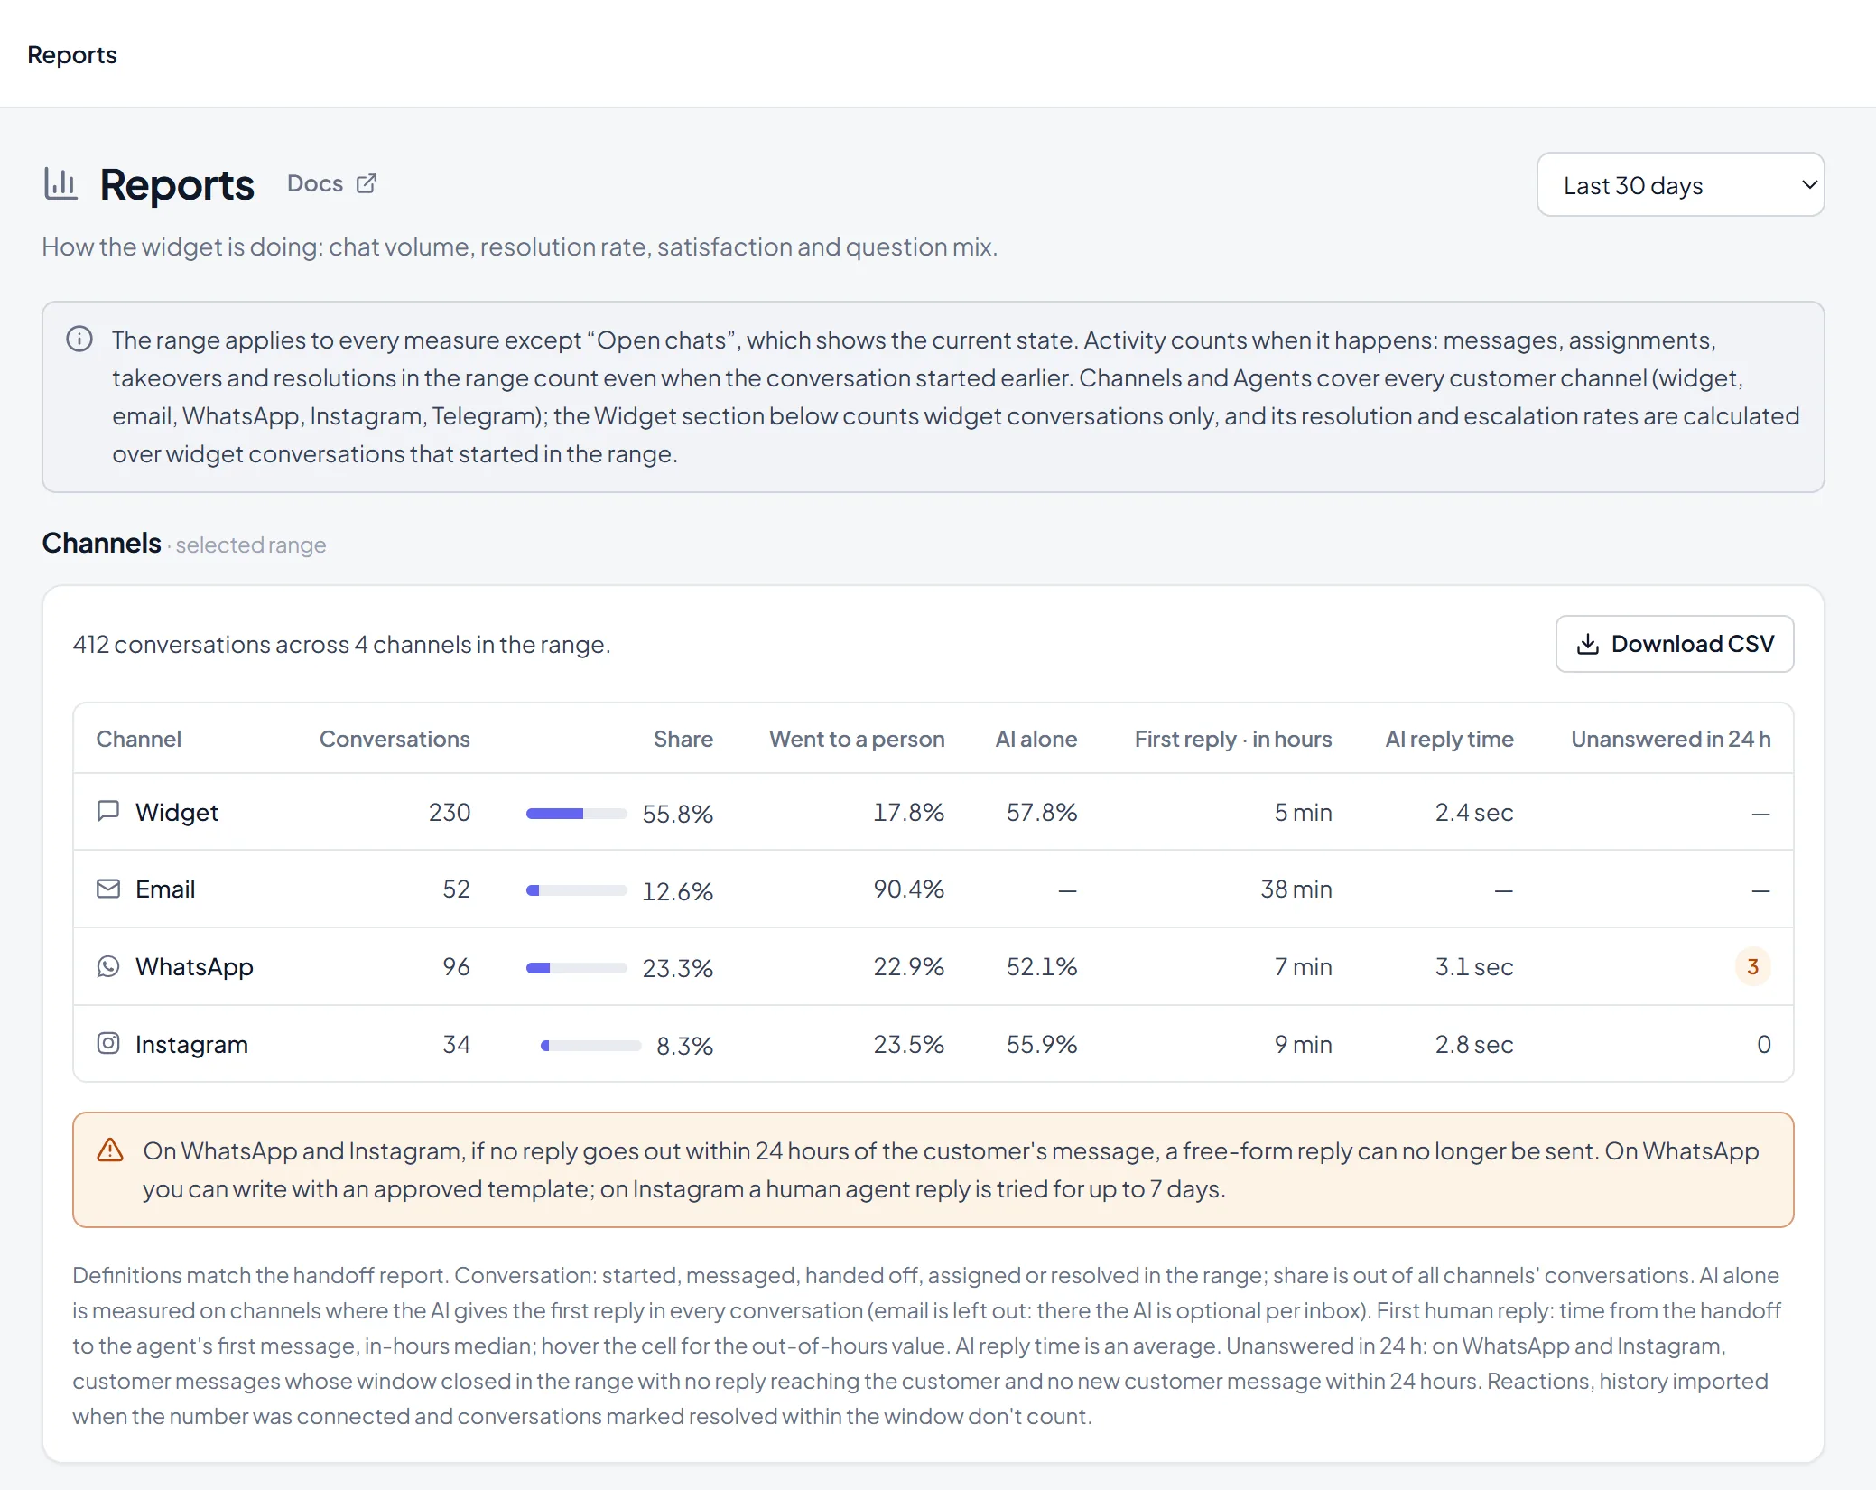Screen dimensions: 1876x1490
Task: Select the WhatsApp row label
Action: pos(194,966)
